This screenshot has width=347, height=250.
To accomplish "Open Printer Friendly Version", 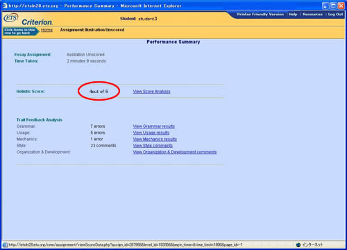I will coord(260,15).
